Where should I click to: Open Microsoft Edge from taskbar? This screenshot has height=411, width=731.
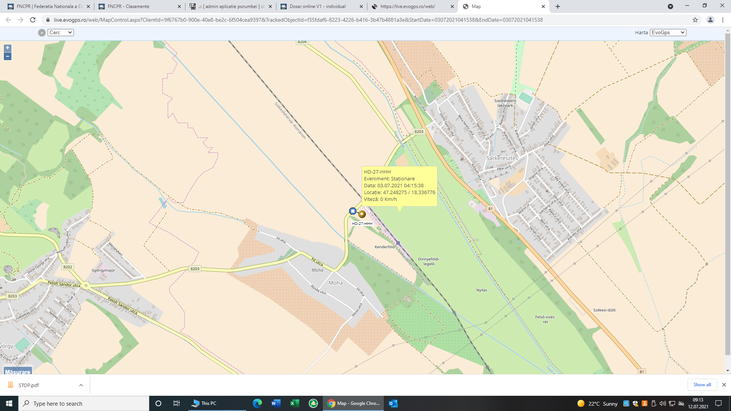[257, 403]
